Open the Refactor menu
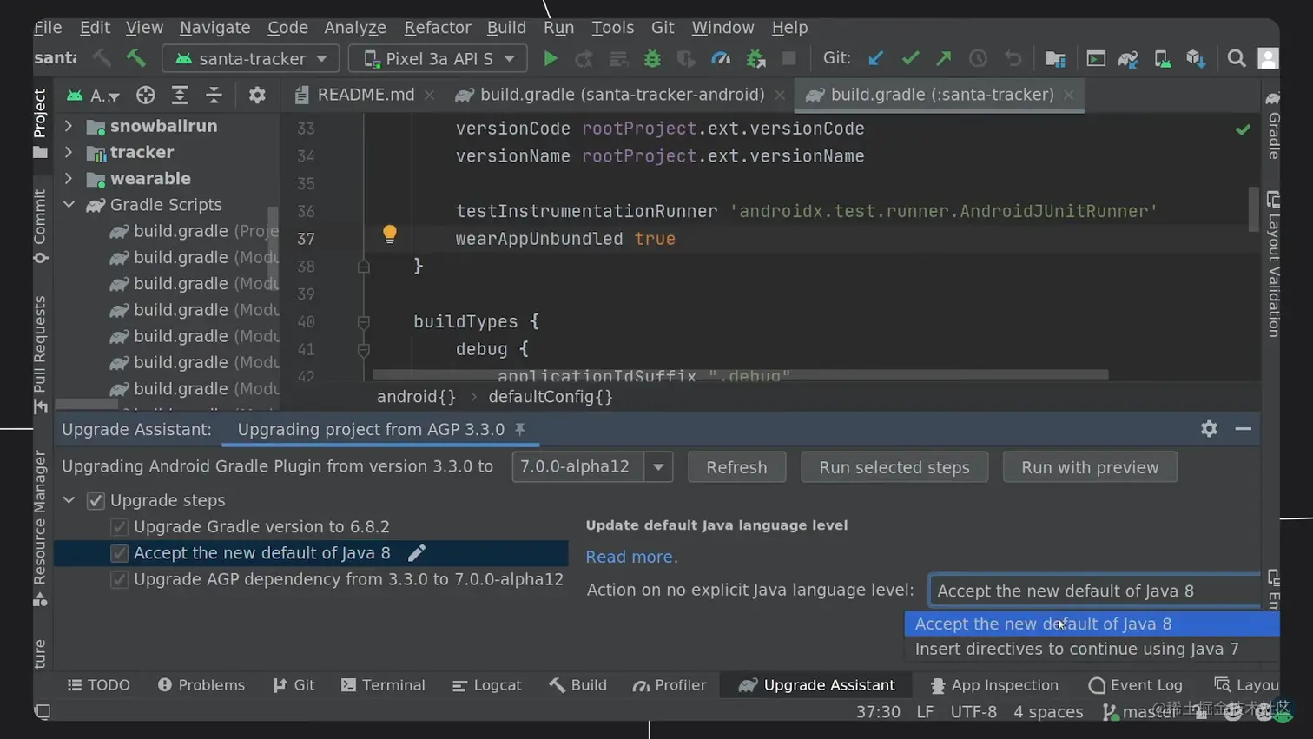This screenshot has height=739, width=1313. pyautogui.click(x=437, y=28)
